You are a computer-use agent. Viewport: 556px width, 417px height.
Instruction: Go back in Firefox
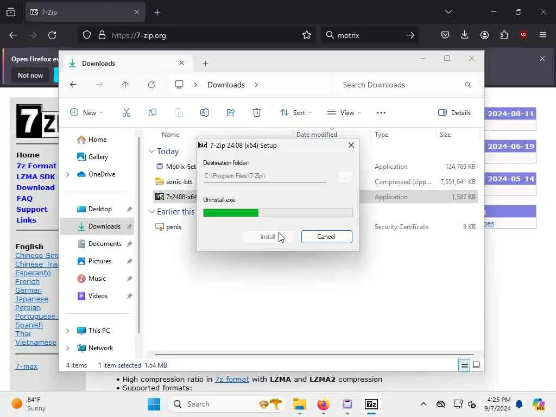tap(13, 35)
